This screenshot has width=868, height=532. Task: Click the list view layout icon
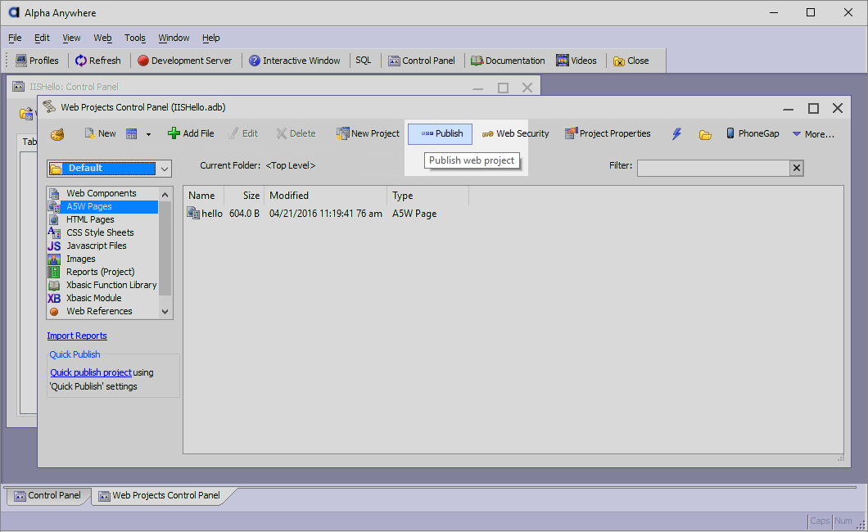pos(131,134)
